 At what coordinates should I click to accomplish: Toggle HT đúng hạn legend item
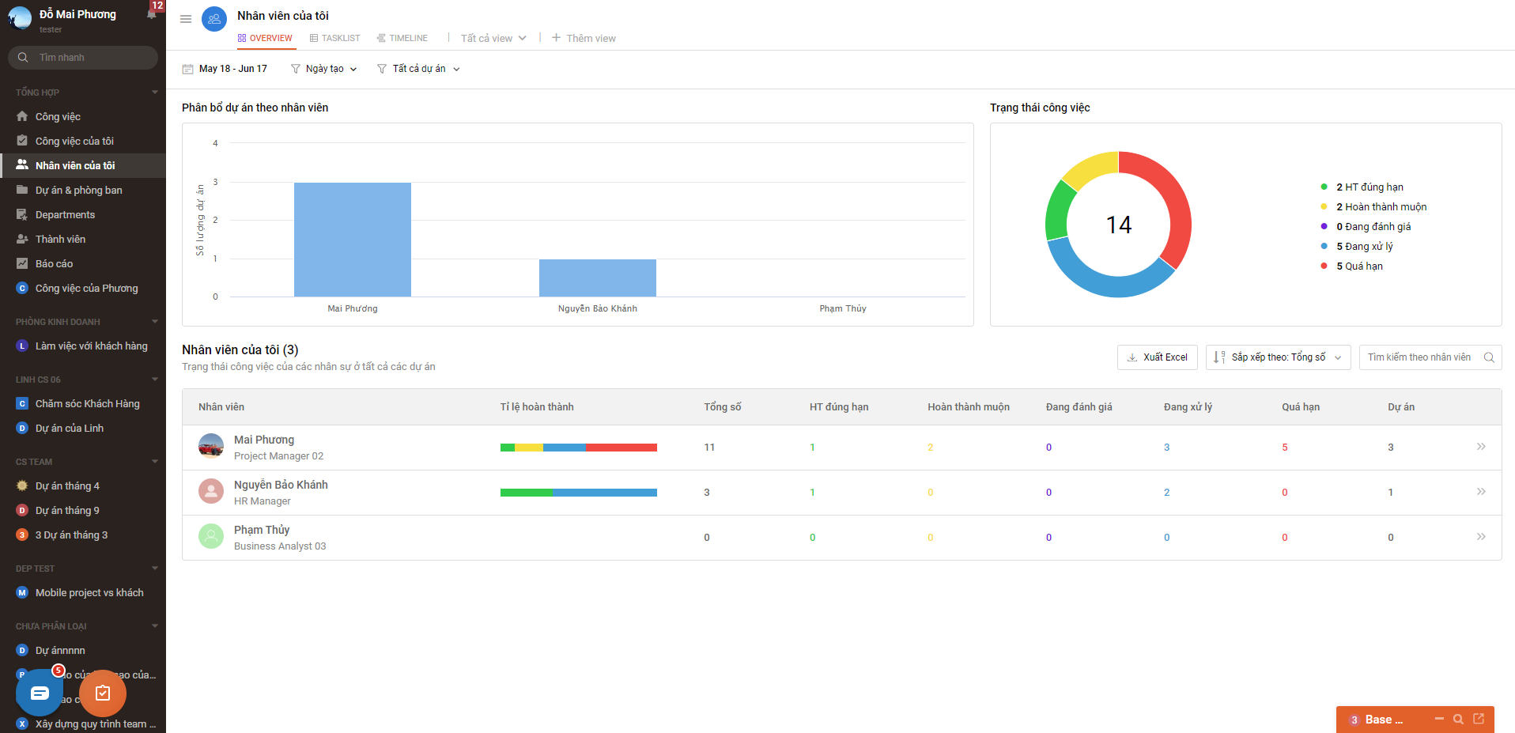point(1362,187)
